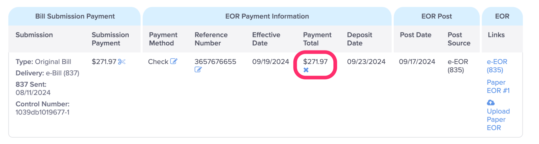
Task: Click the Upload Paper EOR link
Action: point(498,120)
